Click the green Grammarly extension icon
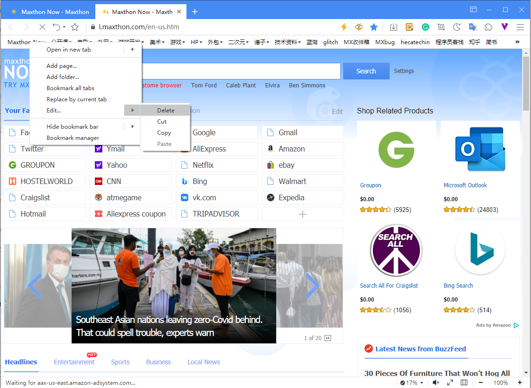Viewport: 531px width, 388px height. 425,27
